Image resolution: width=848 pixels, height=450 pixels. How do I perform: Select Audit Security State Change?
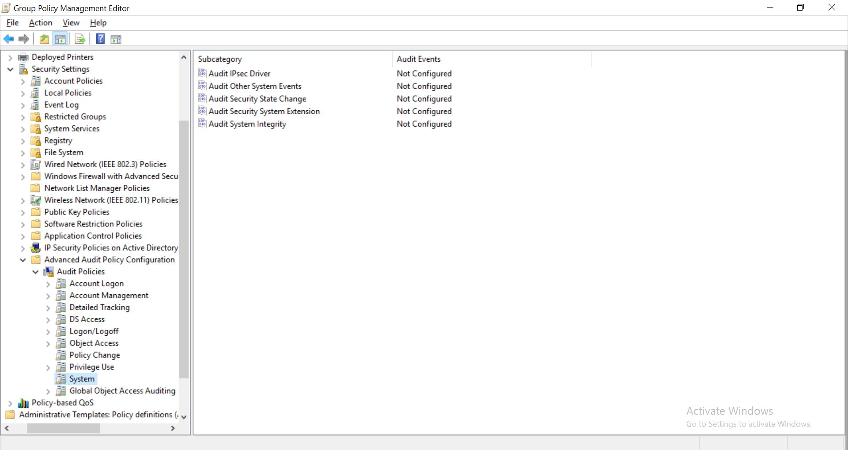[x=257, y=98]
